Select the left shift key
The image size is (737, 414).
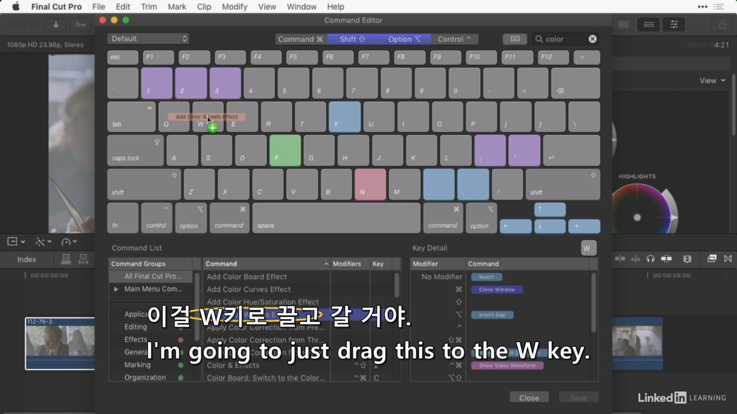pyautogui.click(x=144, y=184)
